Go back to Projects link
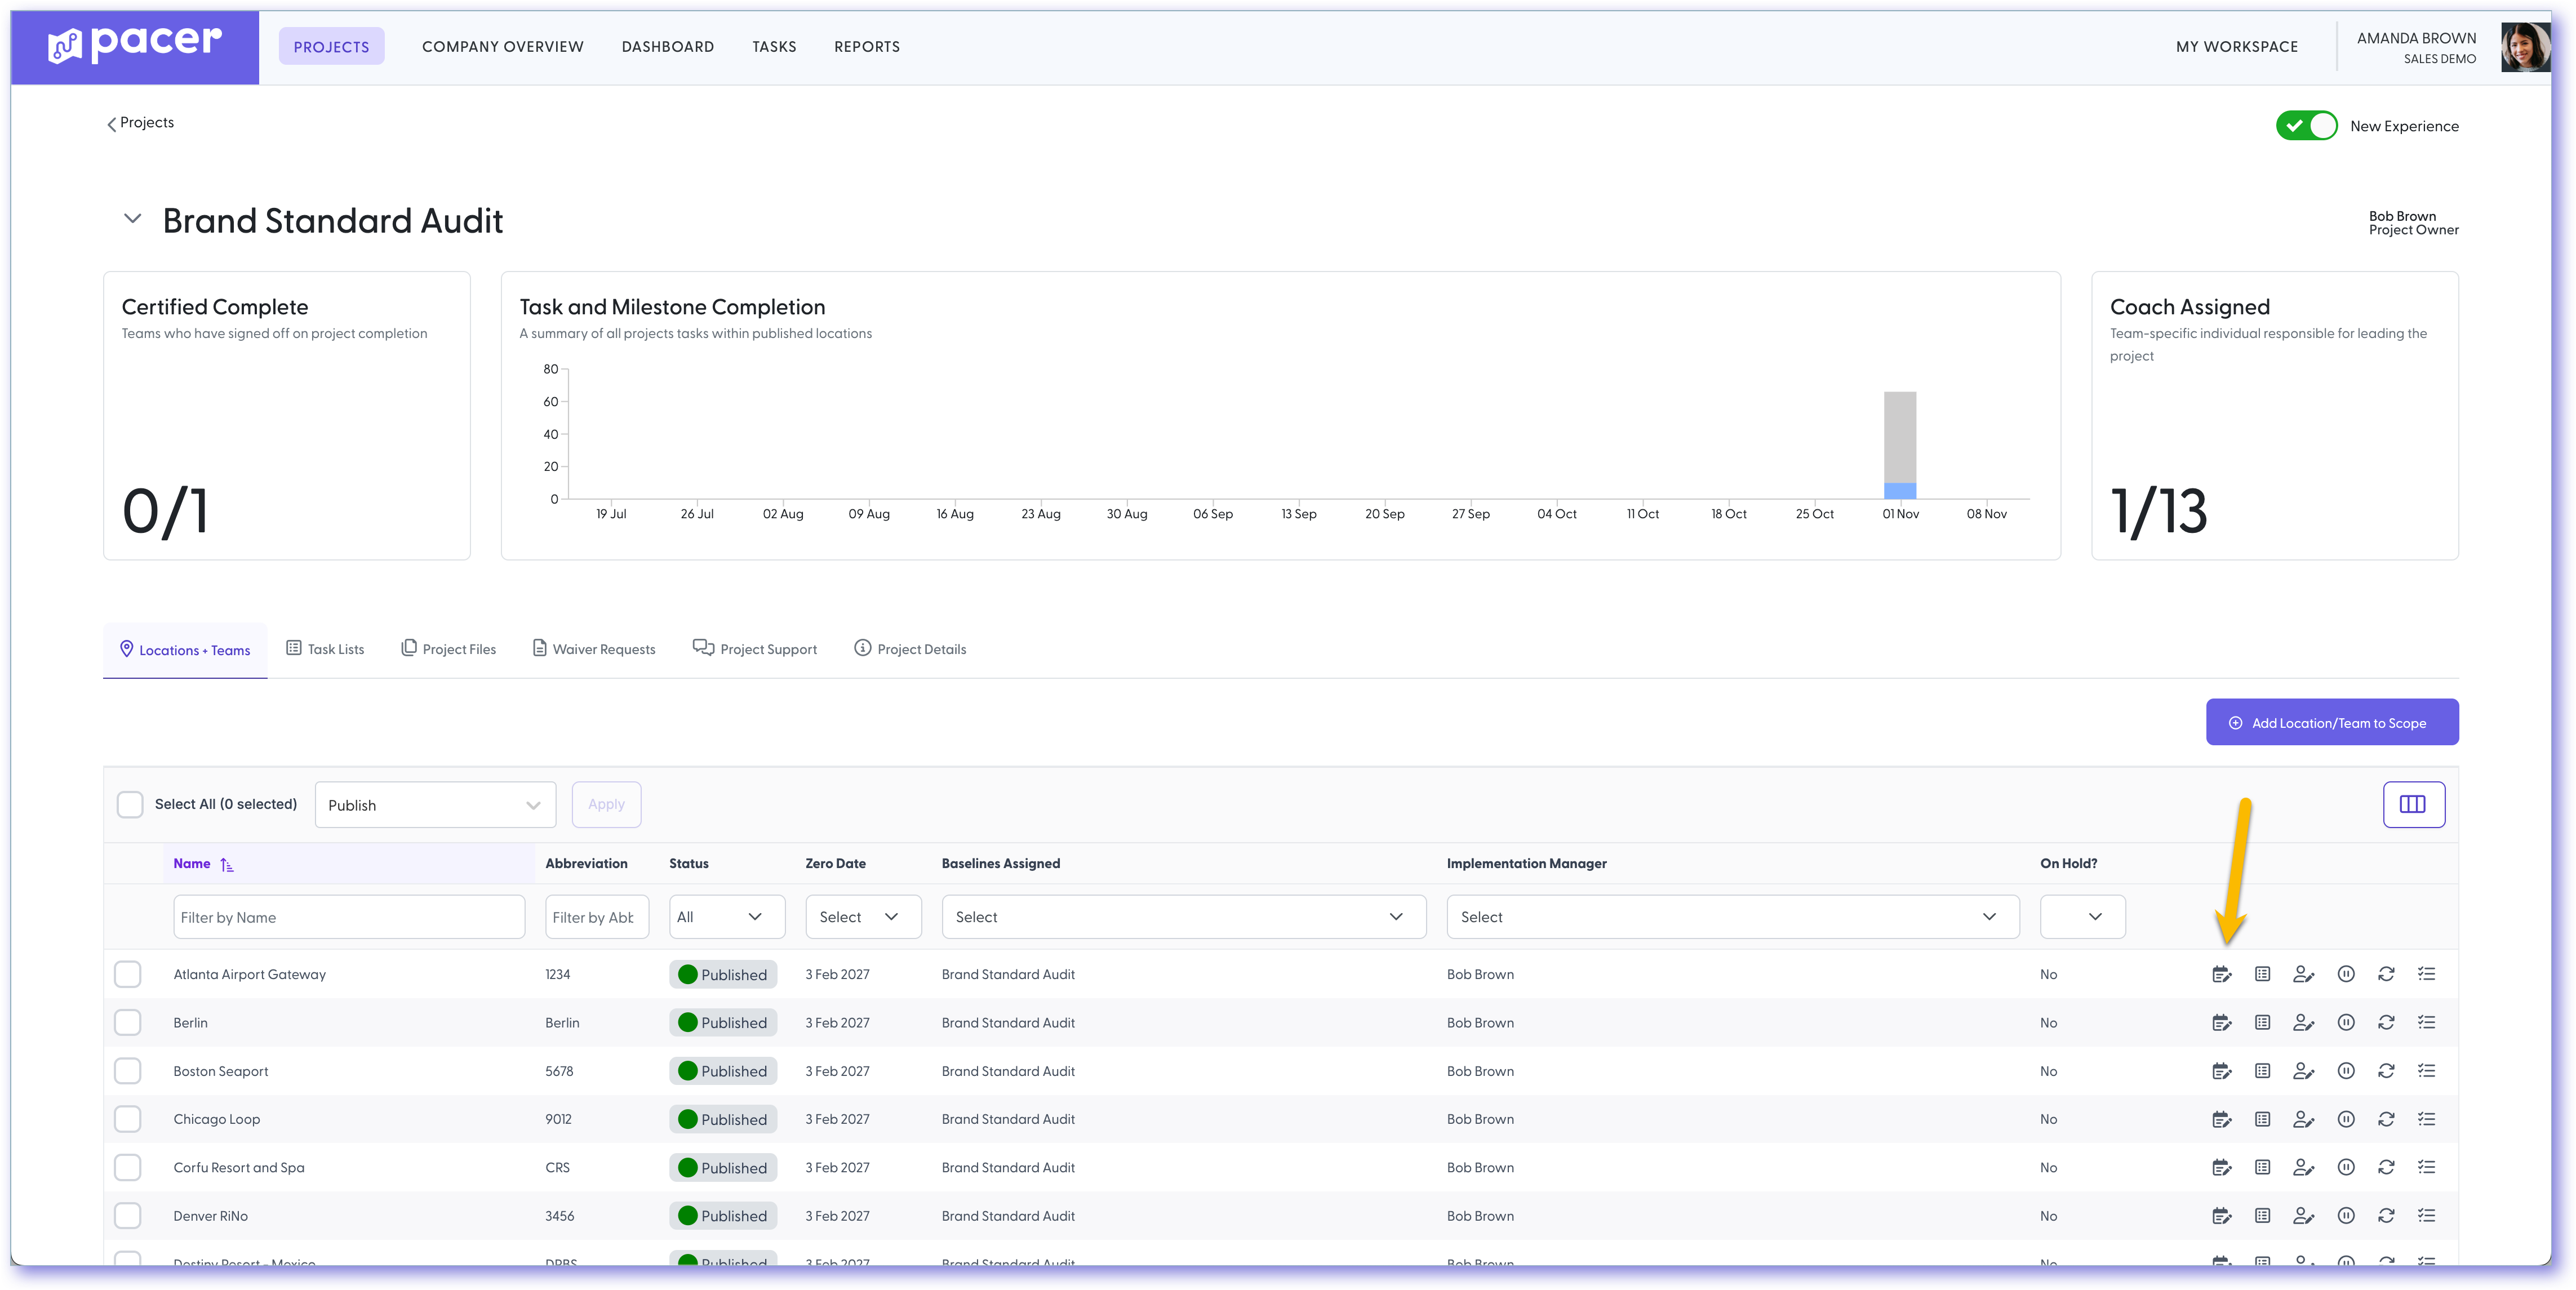The image size is (2576, 1290). 140,123
